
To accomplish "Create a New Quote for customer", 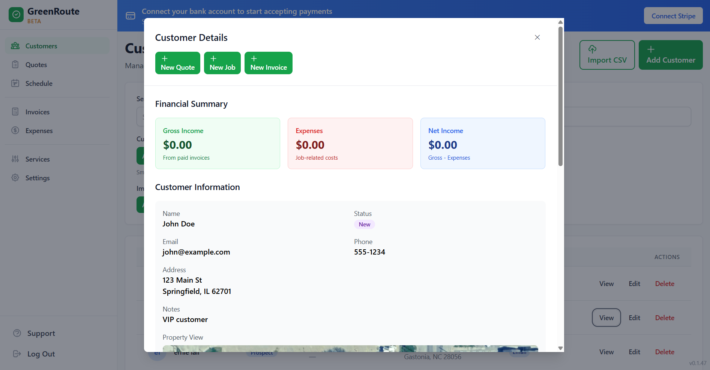I will pos(178,63).
